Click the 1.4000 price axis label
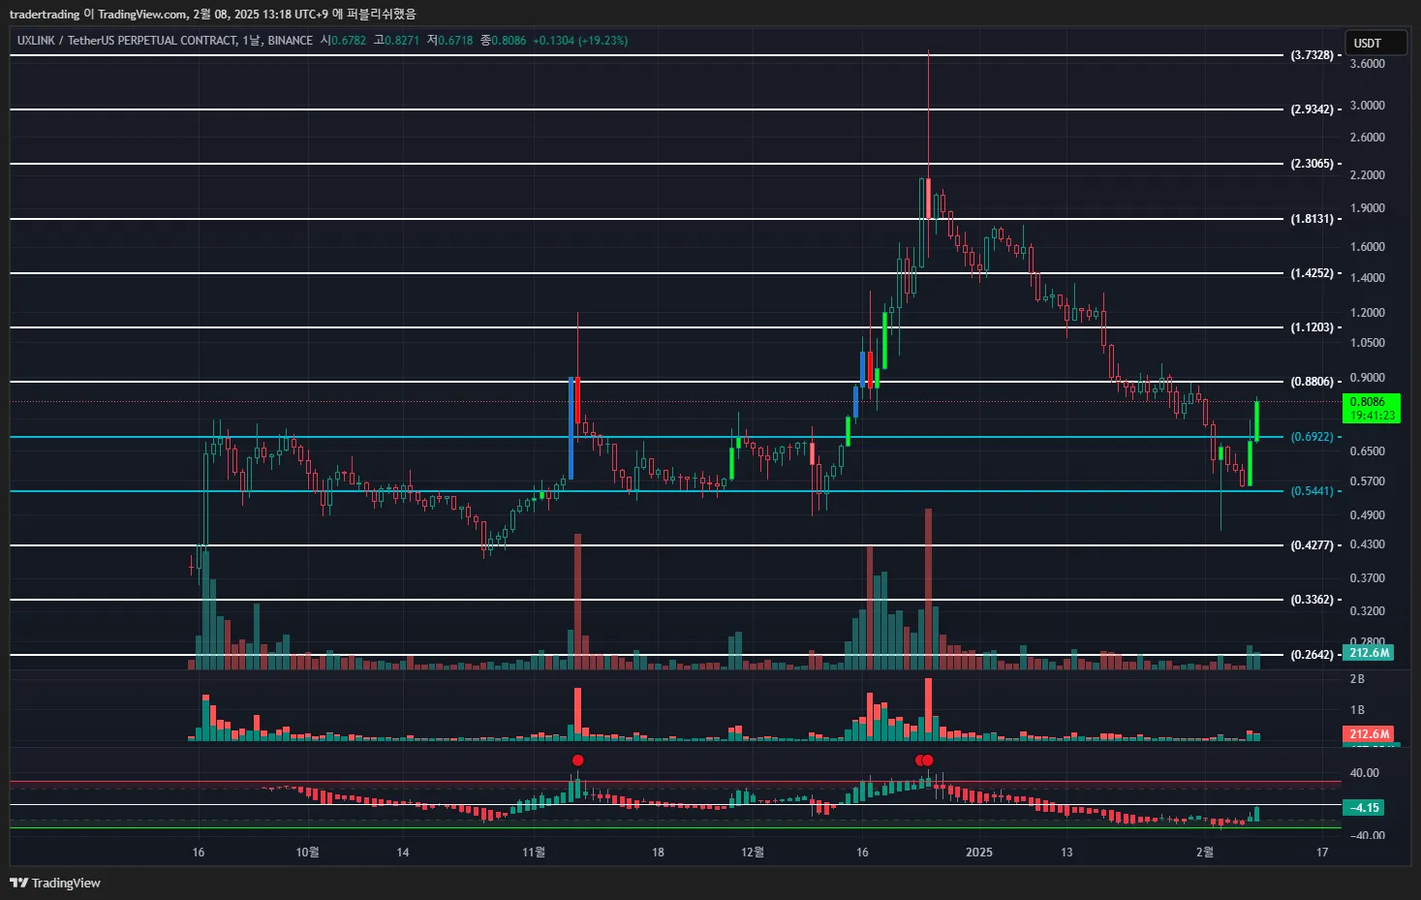Screen dimensions: 1421x900 click(1367, 278)
